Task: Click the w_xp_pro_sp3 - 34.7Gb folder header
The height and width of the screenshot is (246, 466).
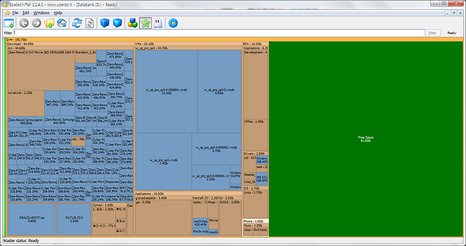Action: (x=188, y=48)
